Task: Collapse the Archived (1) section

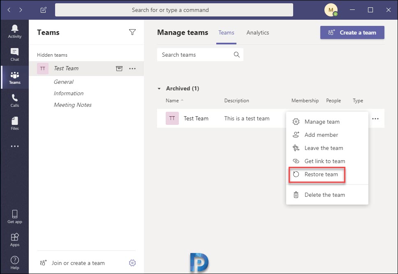Action: click(159, 89)
